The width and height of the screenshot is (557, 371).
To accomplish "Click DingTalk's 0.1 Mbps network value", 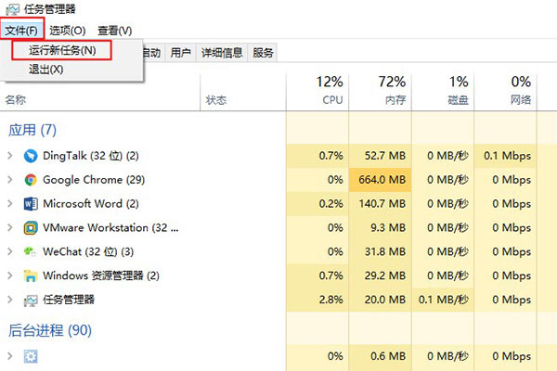I will point(507,156).
